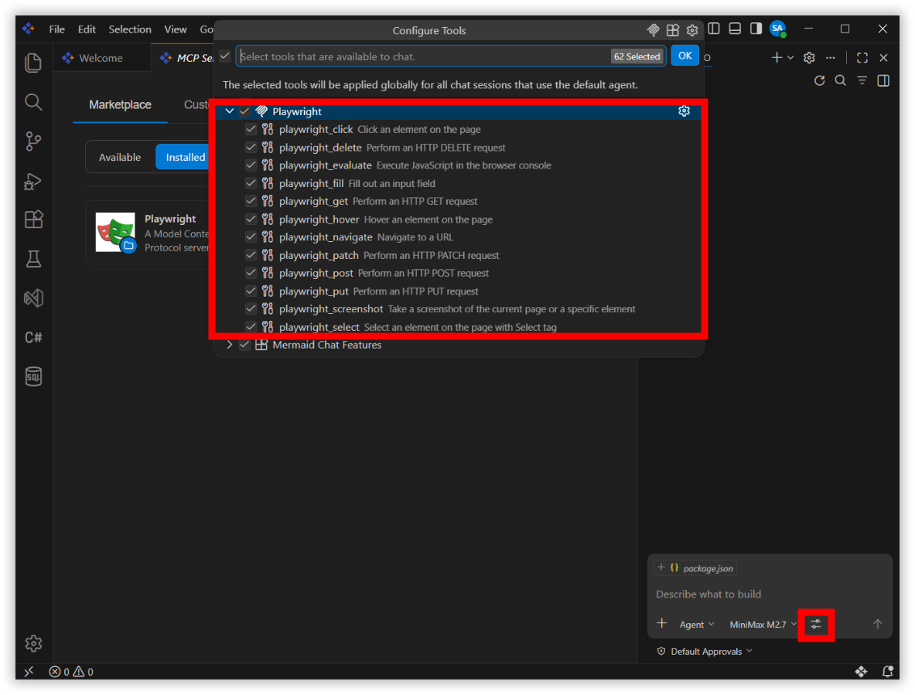Open the Agent mode dropdown

pos(697,625)
